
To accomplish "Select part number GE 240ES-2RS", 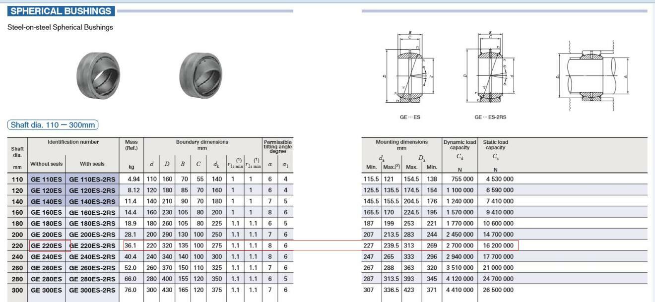I will pos(92,257).
